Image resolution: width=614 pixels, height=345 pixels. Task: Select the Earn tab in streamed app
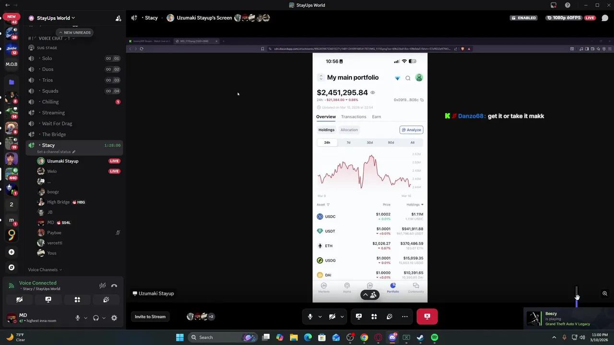coord(377,117)
